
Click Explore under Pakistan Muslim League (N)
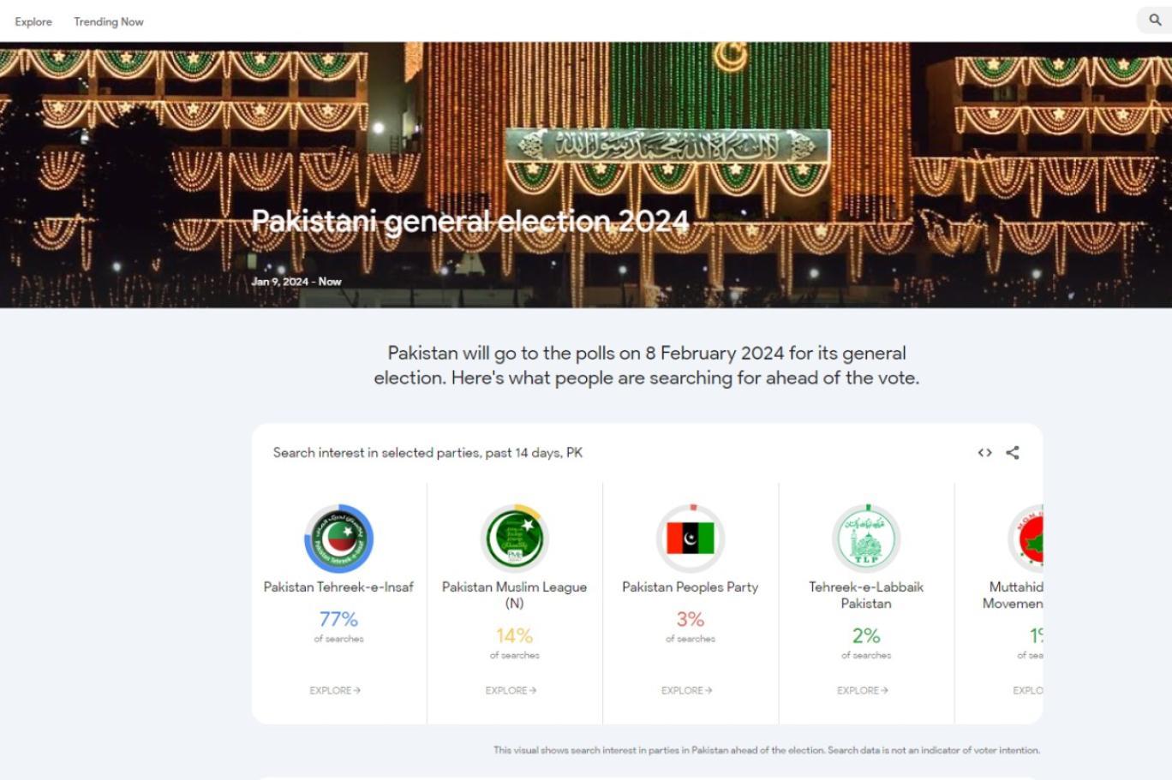(x=511, y=690)
